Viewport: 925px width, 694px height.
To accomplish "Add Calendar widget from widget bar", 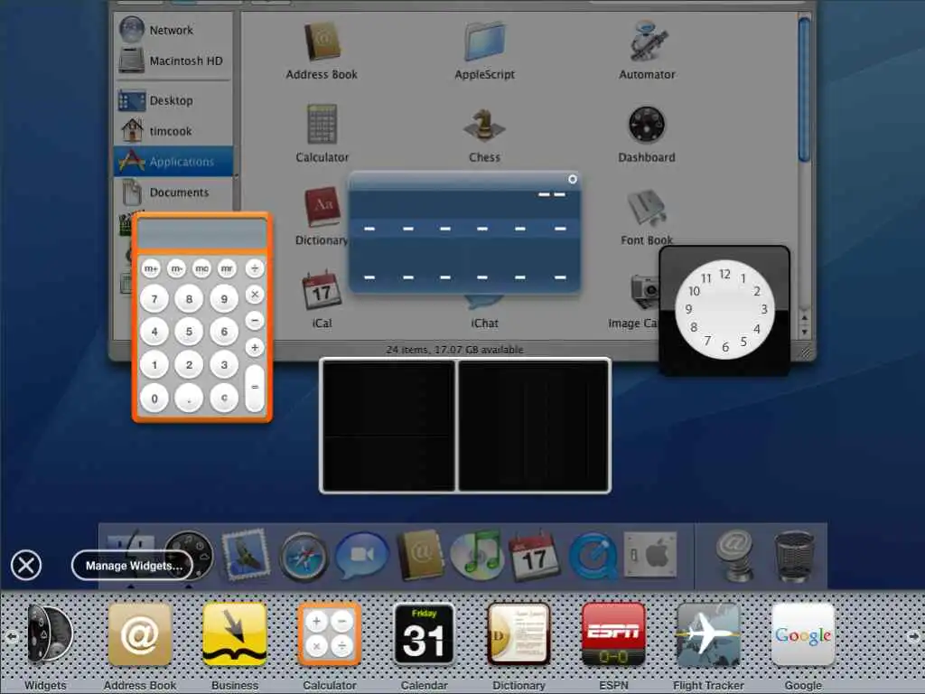I will [x=425, y=634].
